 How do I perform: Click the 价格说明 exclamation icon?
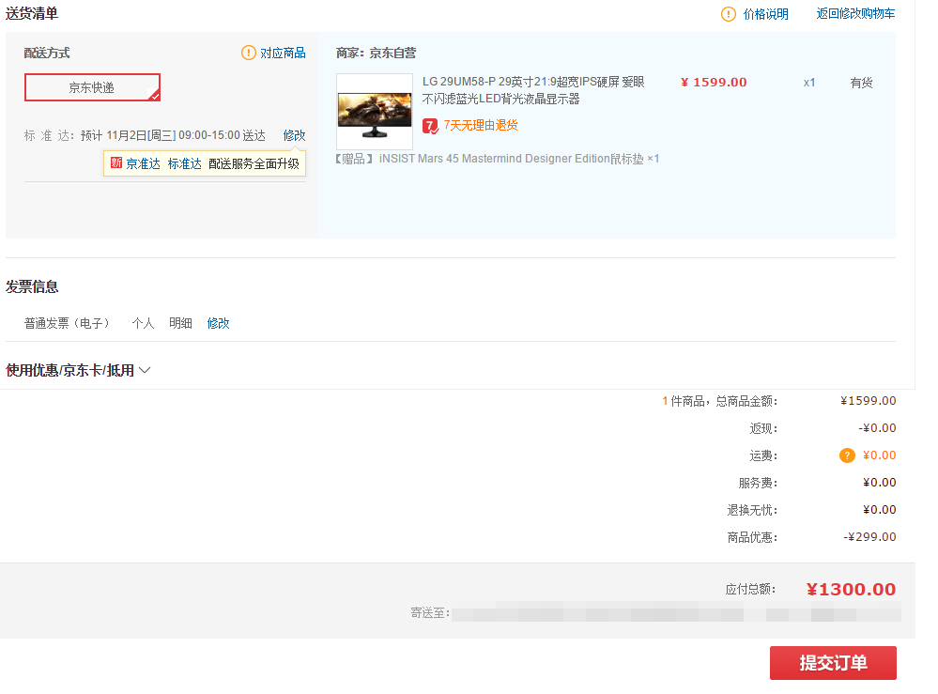tap(728, 14)
